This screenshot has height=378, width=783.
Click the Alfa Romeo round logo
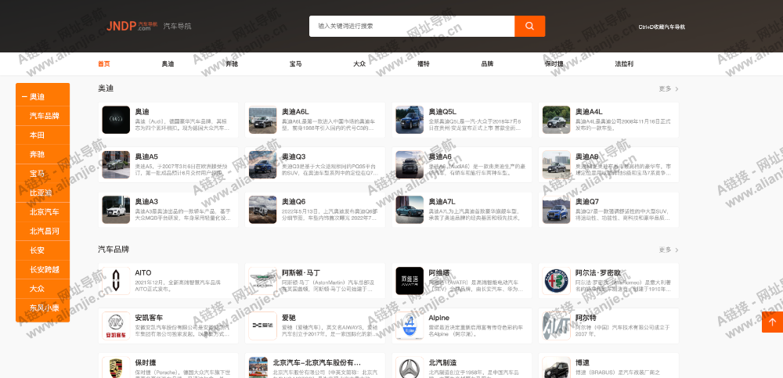point(556,281)
